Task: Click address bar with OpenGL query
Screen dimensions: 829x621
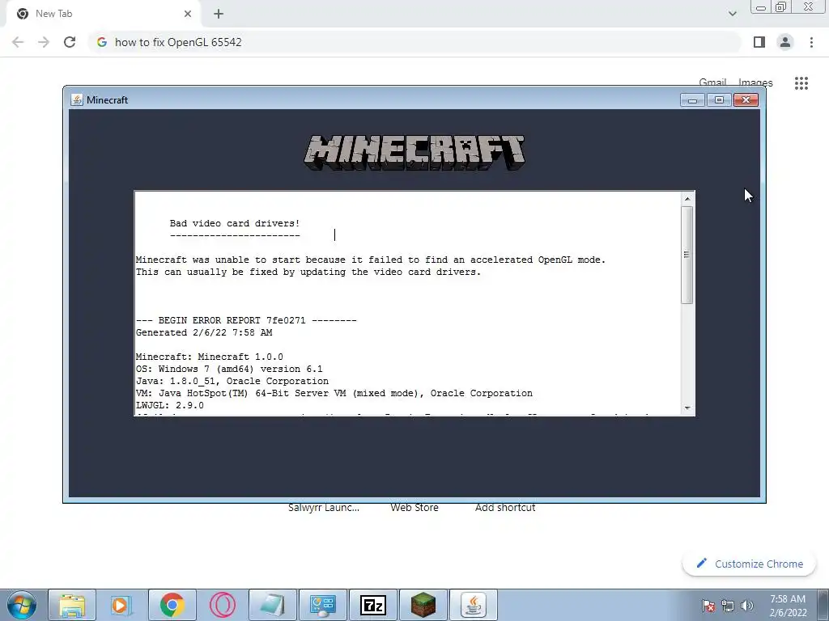Action: [415, 42]
